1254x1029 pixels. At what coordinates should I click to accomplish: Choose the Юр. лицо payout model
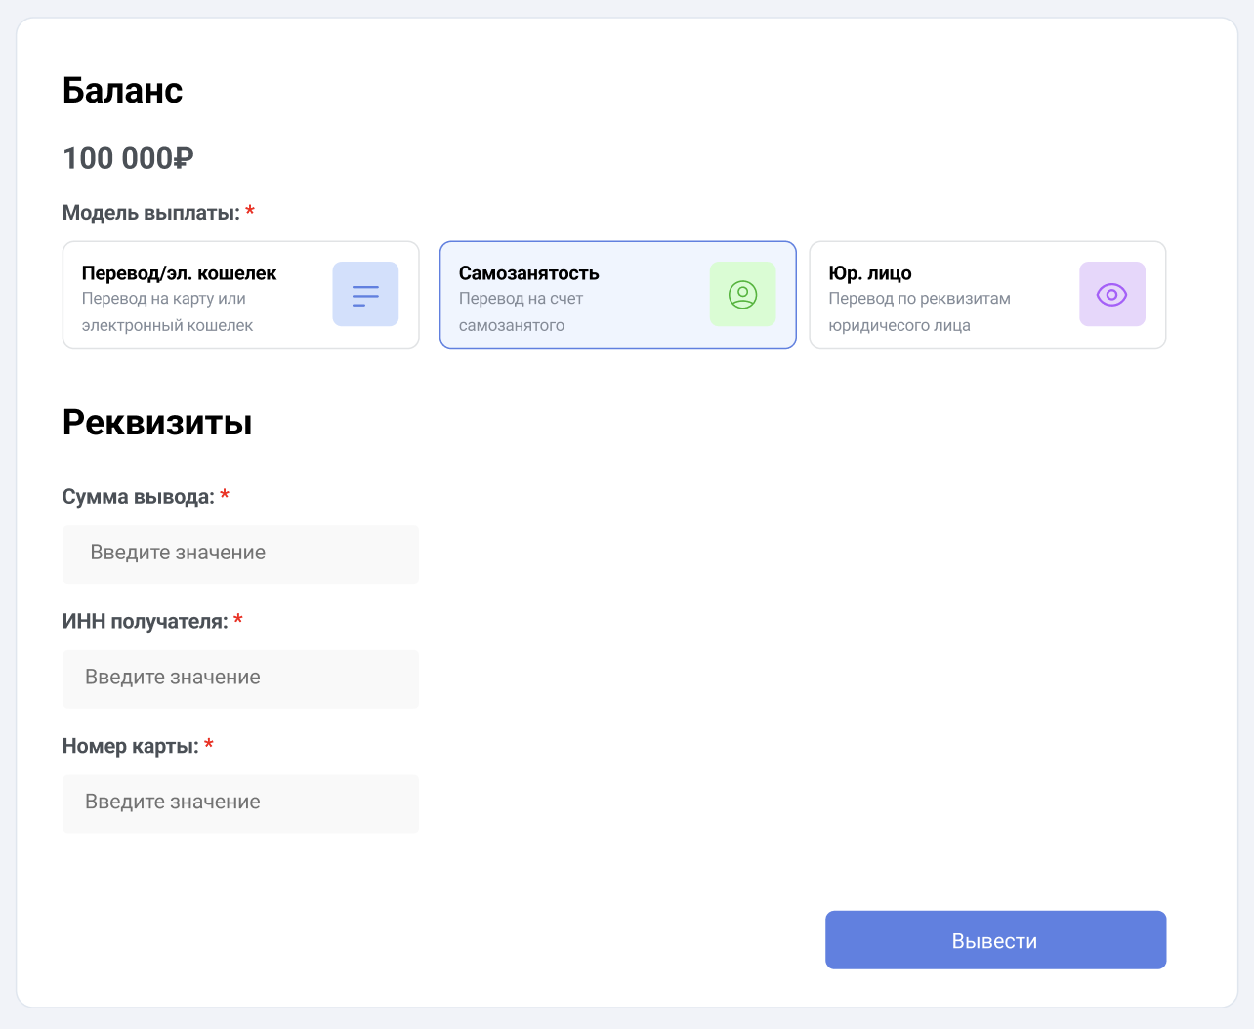click(x=987, y=295)
